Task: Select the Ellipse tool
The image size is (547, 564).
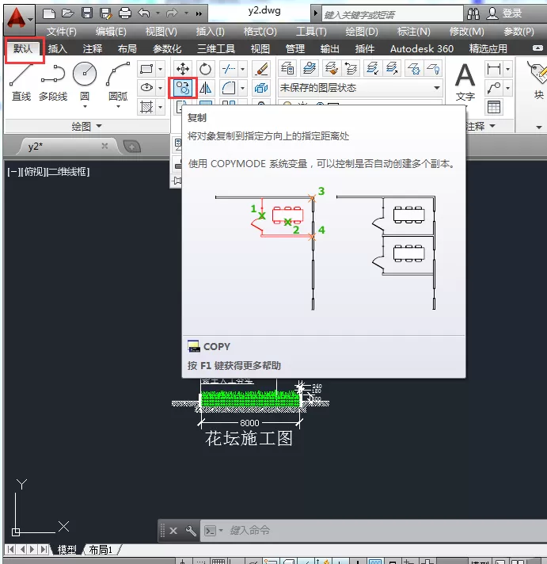Action: pos(146,87)
